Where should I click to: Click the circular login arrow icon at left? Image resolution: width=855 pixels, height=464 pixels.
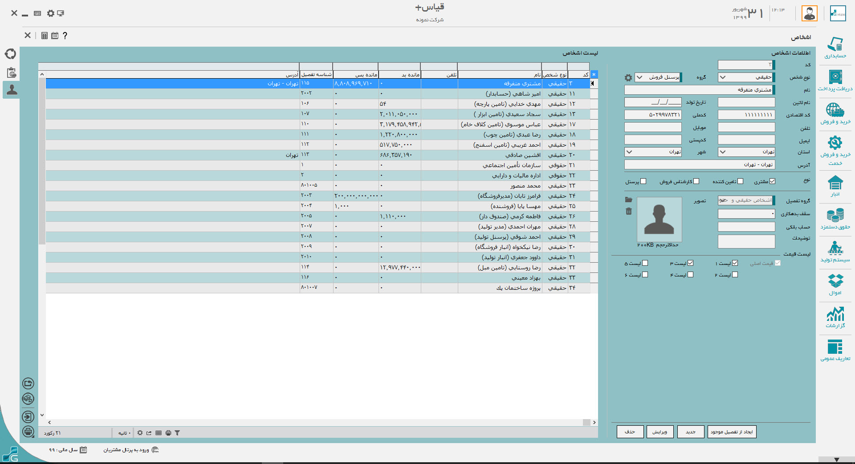(28, 416)
